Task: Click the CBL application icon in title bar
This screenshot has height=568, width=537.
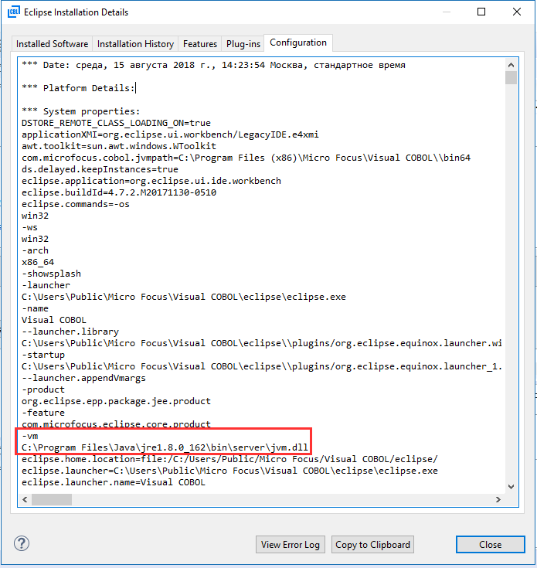Action: coord(13,12)
